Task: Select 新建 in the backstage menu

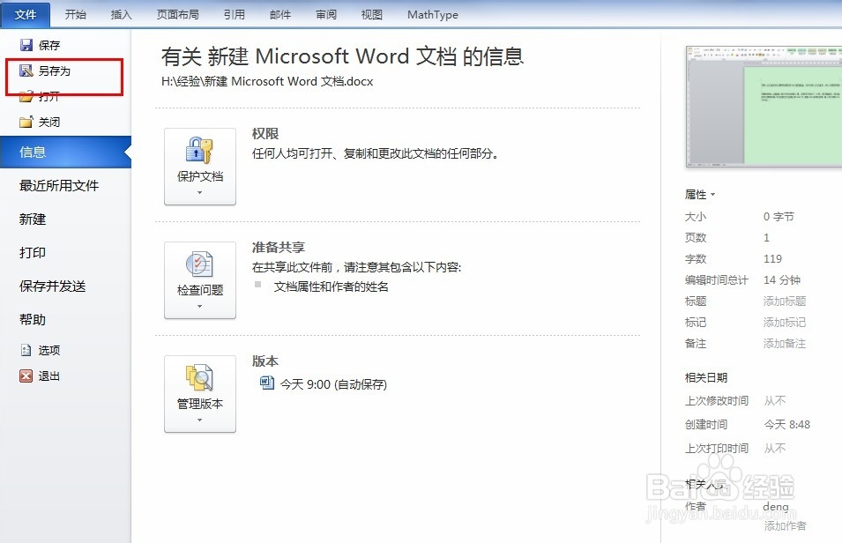Action: tap(33, 219)
